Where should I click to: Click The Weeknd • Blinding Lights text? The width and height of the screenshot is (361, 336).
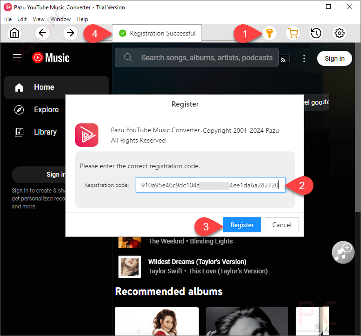pyautogui.click(x=190, y=241)
